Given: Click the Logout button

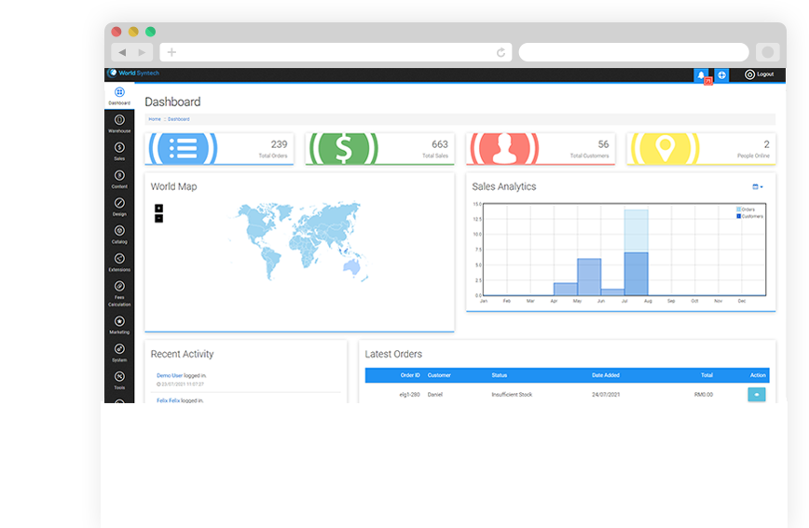Looking at the screenshot, I should [759, 74].
